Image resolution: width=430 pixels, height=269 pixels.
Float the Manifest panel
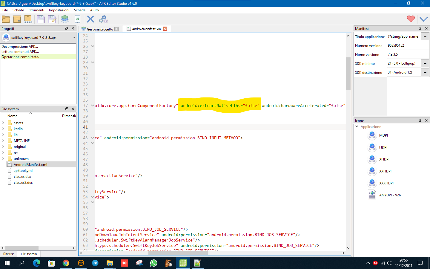[420, 28]
